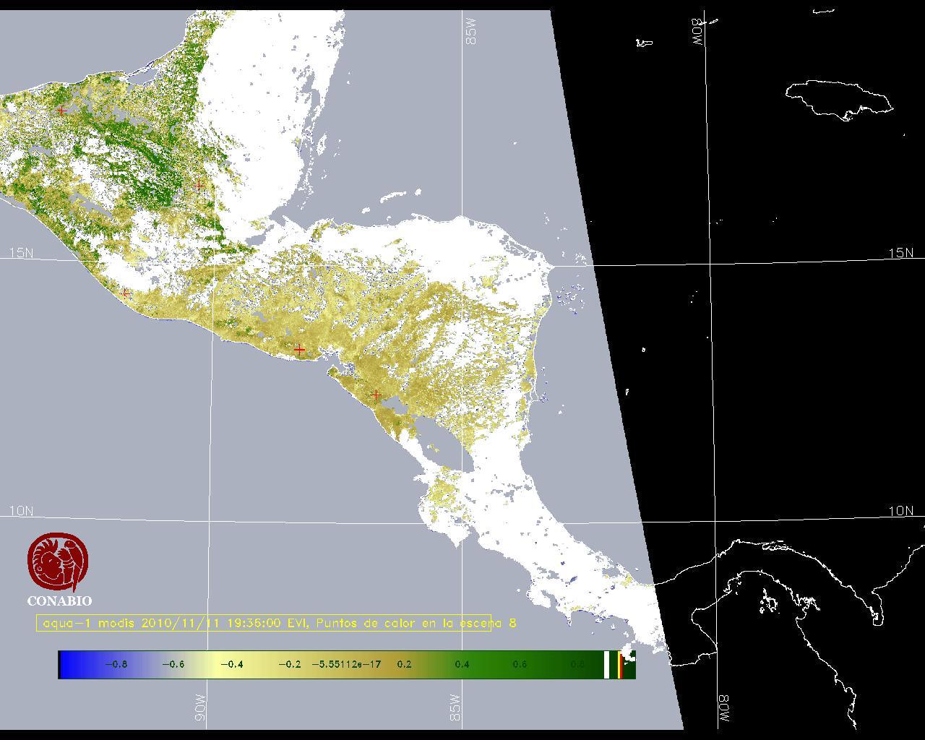The width and height of the screenshot is (925, 740).
Task: Click the northernmost red hot spot cross
Action: [62, 111]
